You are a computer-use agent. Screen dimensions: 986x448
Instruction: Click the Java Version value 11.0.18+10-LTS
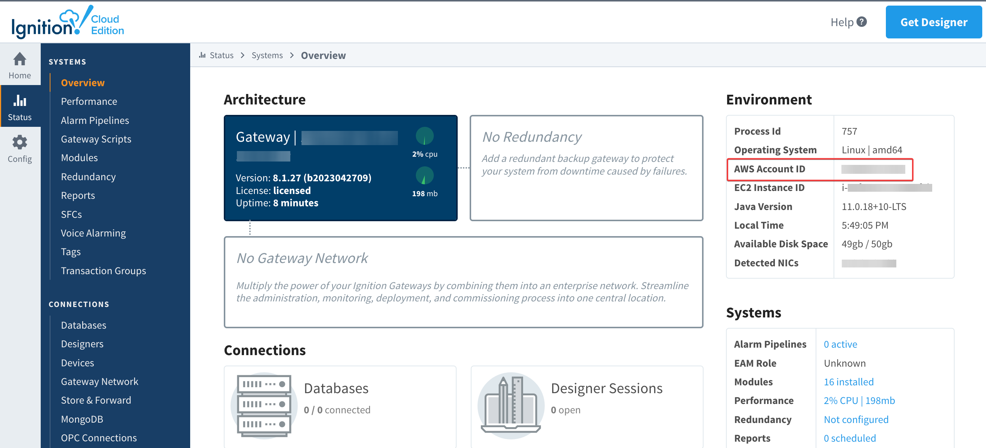point(874,206)
